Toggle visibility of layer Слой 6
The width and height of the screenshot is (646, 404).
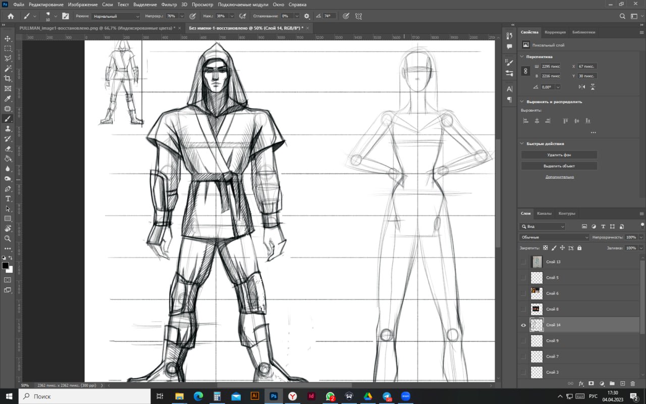(x=523, y=293)
